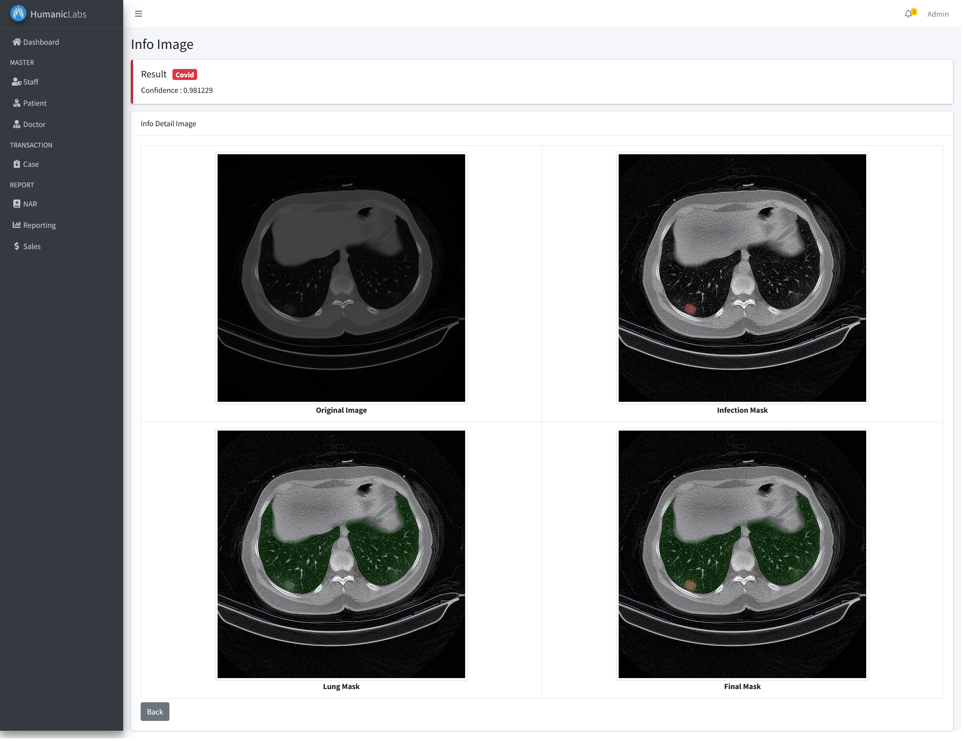Click the red Covid result badge
The height and width of the screenshot is (741, 964).
184,75
